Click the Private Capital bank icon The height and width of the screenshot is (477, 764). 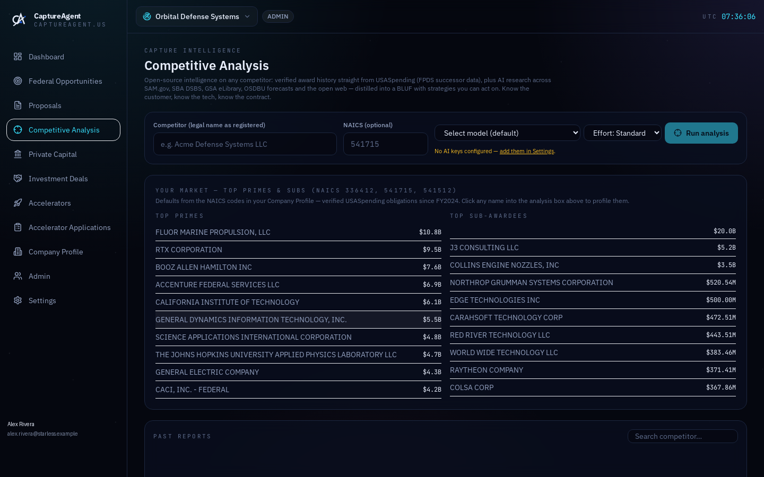point(18,154)
